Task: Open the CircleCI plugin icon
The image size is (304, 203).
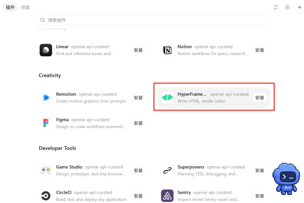Action: coord(46,196)
